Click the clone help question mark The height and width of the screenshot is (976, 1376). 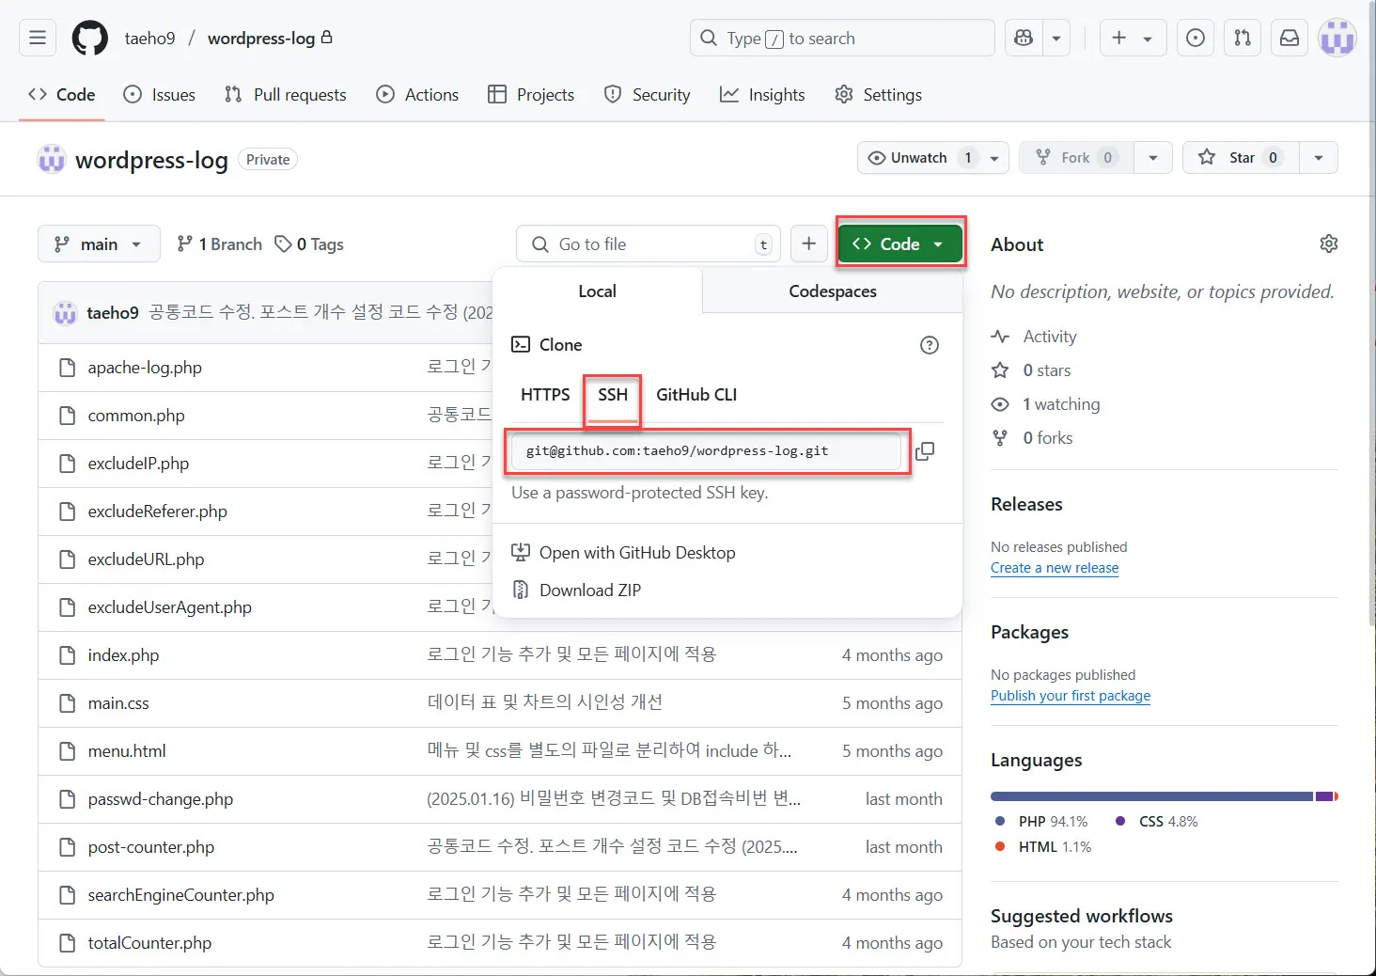pyautogui.click(x=929, y=345)
